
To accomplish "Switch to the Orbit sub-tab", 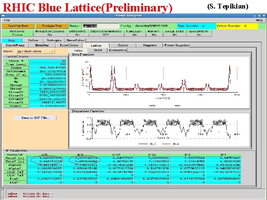I will pyautogui.click(x=98, y=50).
